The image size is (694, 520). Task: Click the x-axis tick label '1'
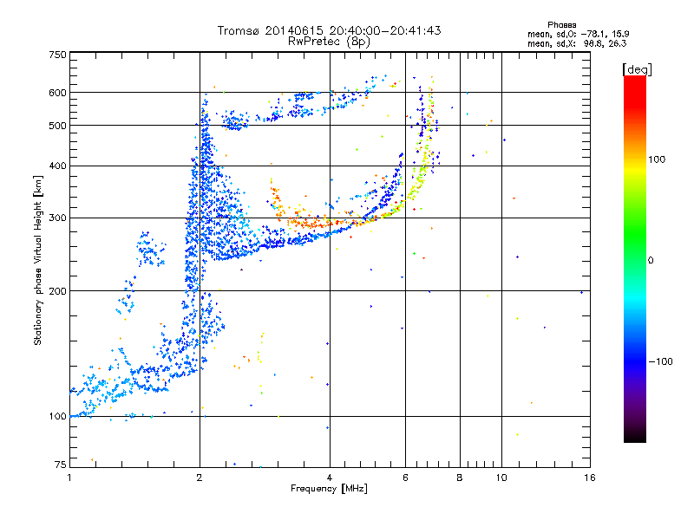[x=69, y=478]
